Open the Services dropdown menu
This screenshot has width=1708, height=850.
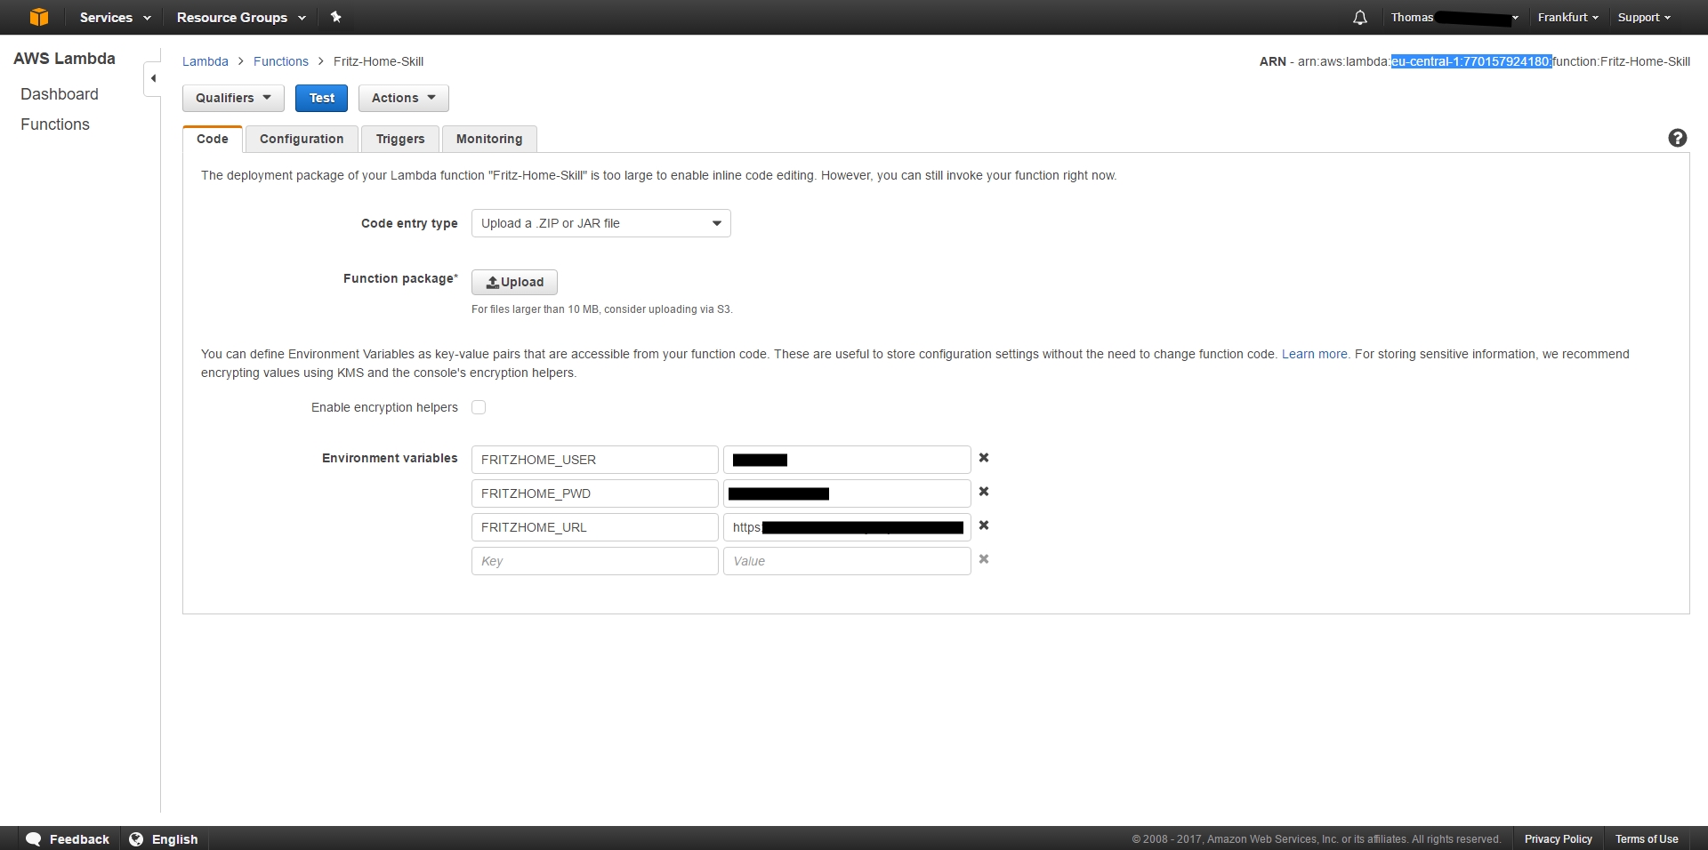pyautogui.click(x=115, y=17)
